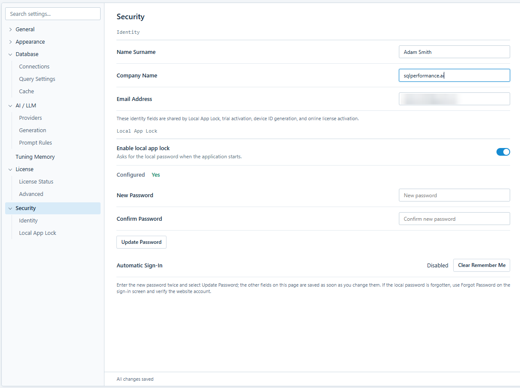Open the Tuning Memory page

[x=35, y=157]
